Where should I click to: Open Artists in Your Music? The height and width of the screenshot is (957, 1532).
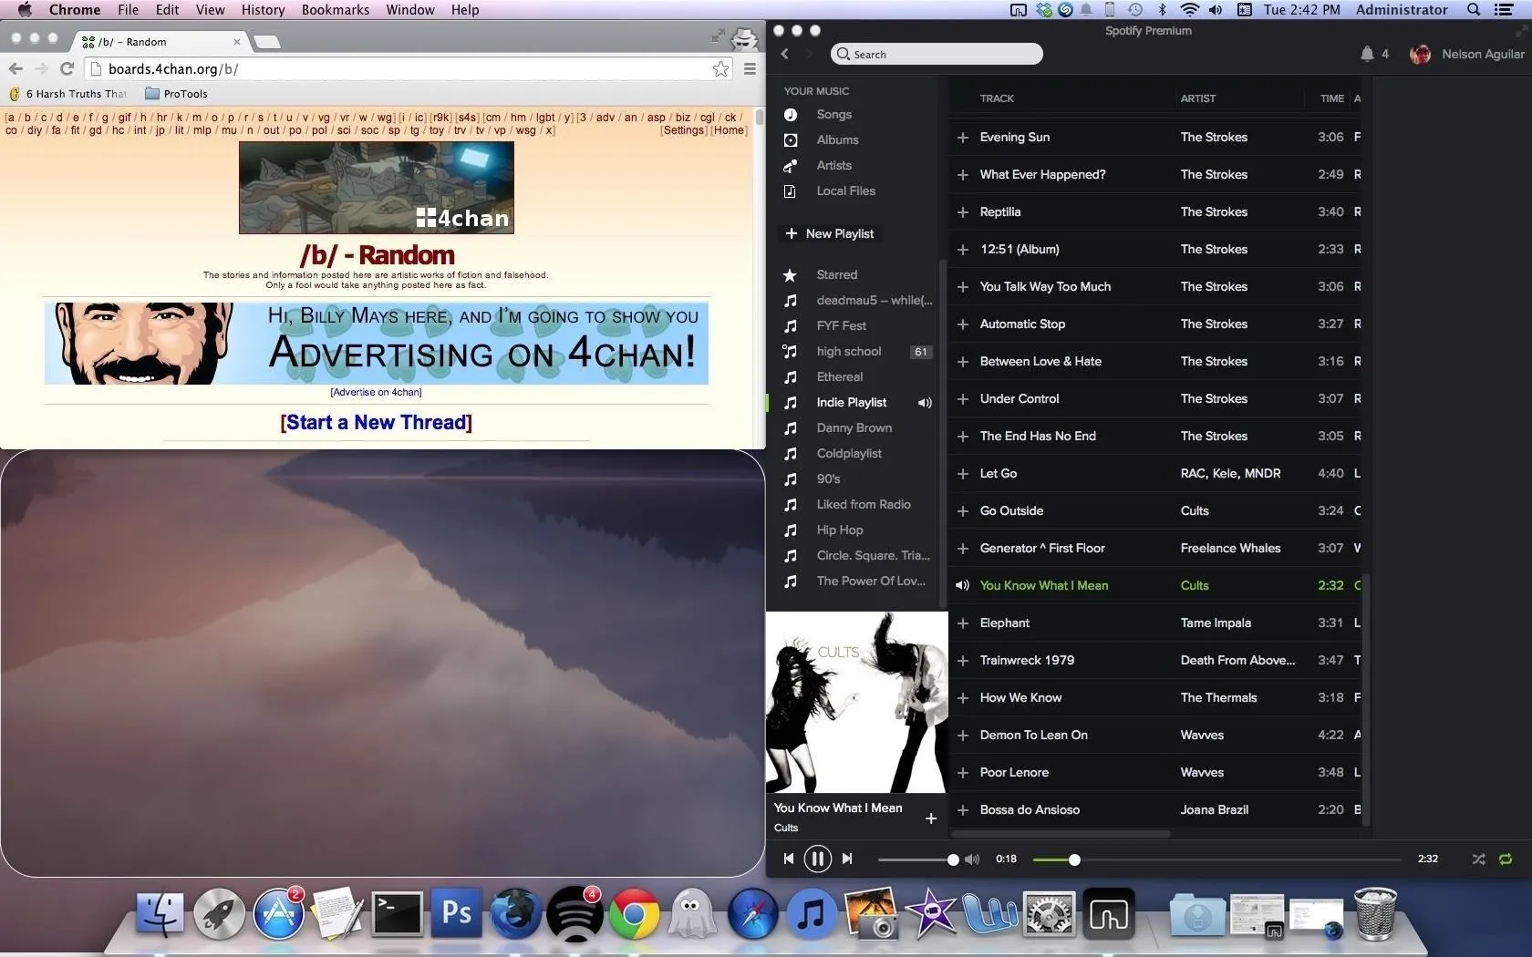[833, 165]
